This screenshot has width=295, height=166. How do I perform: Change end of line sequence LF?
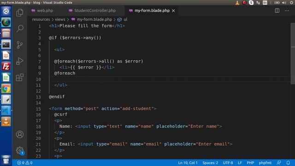(240, 163)
